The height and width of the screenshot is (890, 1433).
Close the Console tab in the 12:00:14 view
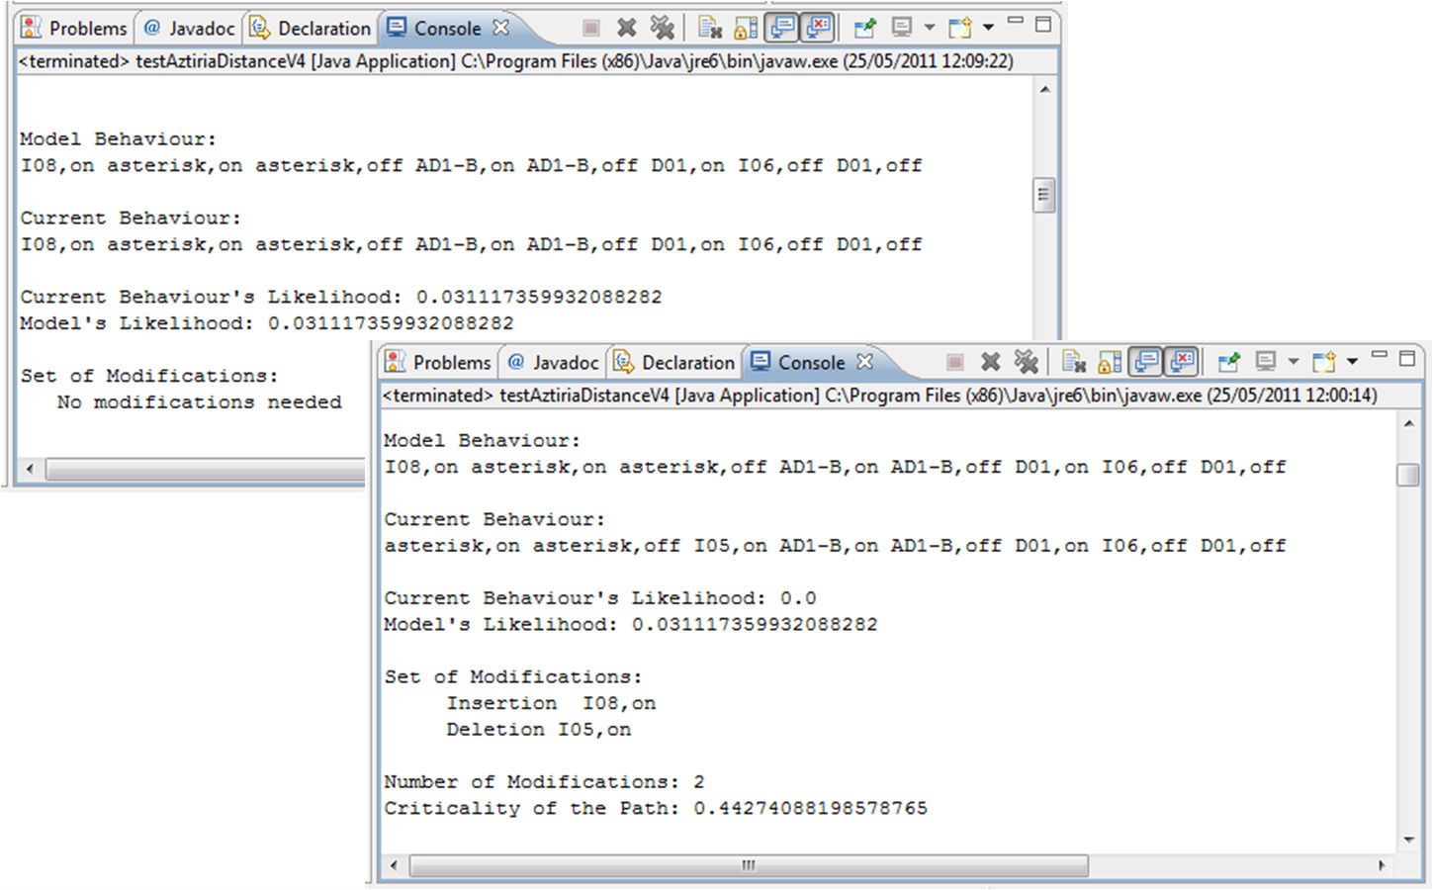click(865, 362)
